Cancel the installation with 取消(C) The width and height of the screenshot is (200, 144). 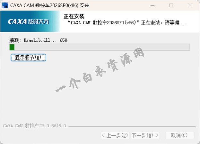(179, 135)
